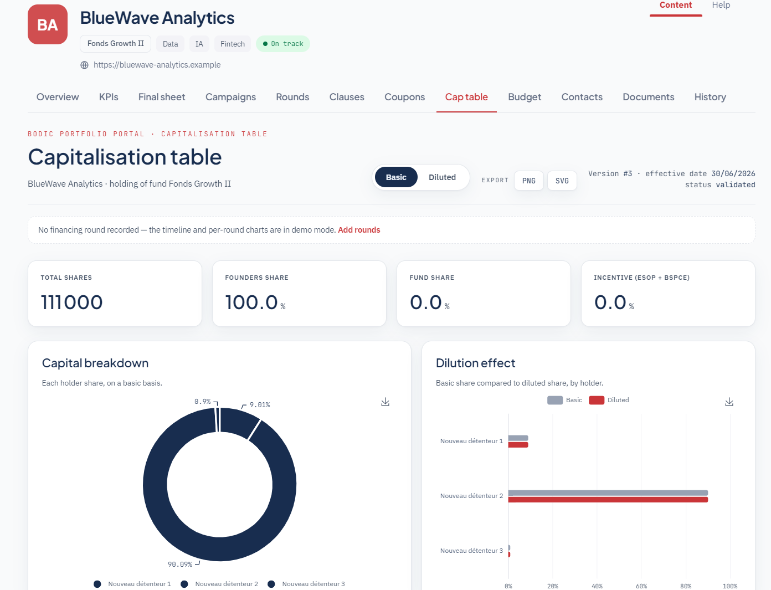This screenshot has width=771, height=590.
Task: Click the Fonds Growth II fund tag
Action: point(116,44)
